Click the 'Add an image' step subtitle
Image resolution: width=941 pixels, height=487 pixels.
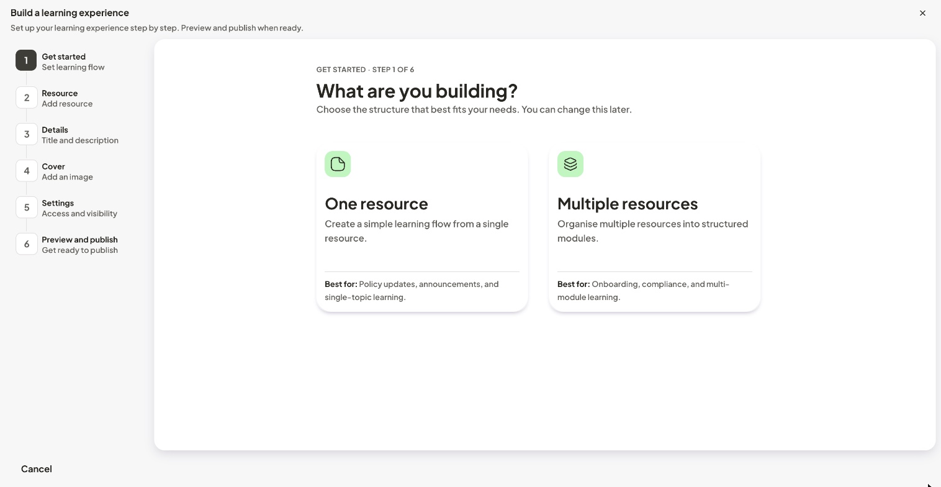click(67, 177)
